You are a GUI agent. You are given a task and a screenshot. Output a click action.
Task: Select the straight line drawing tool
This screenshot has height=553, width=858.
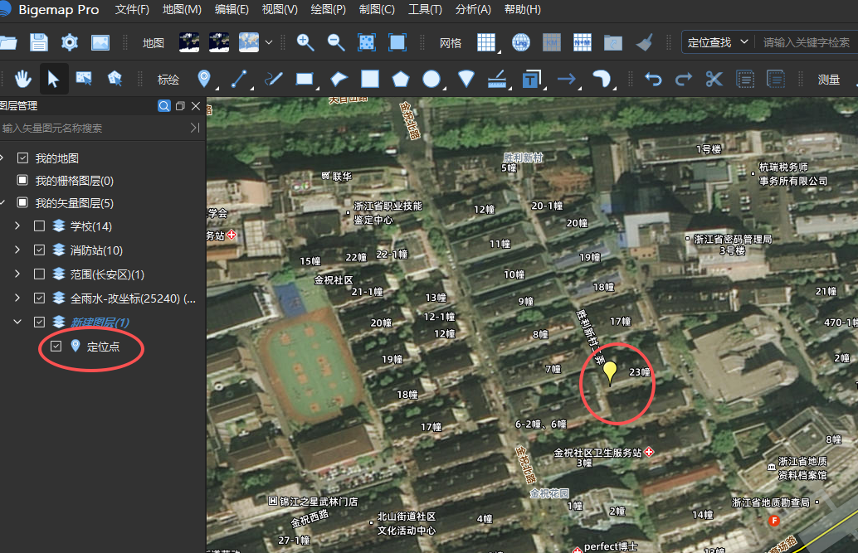click(x=239, y=80)
